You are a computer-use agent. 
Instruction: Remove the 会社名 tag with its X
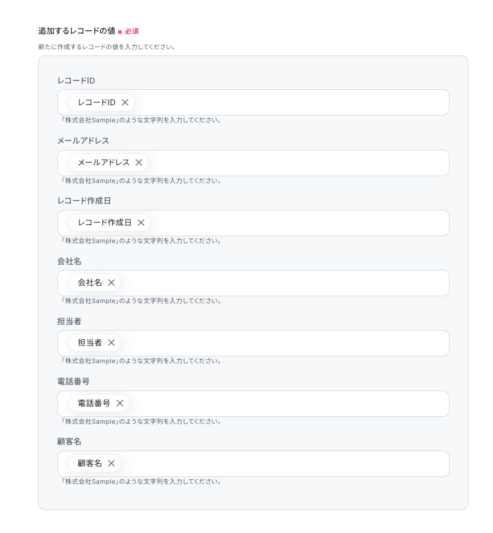(111, 283)
